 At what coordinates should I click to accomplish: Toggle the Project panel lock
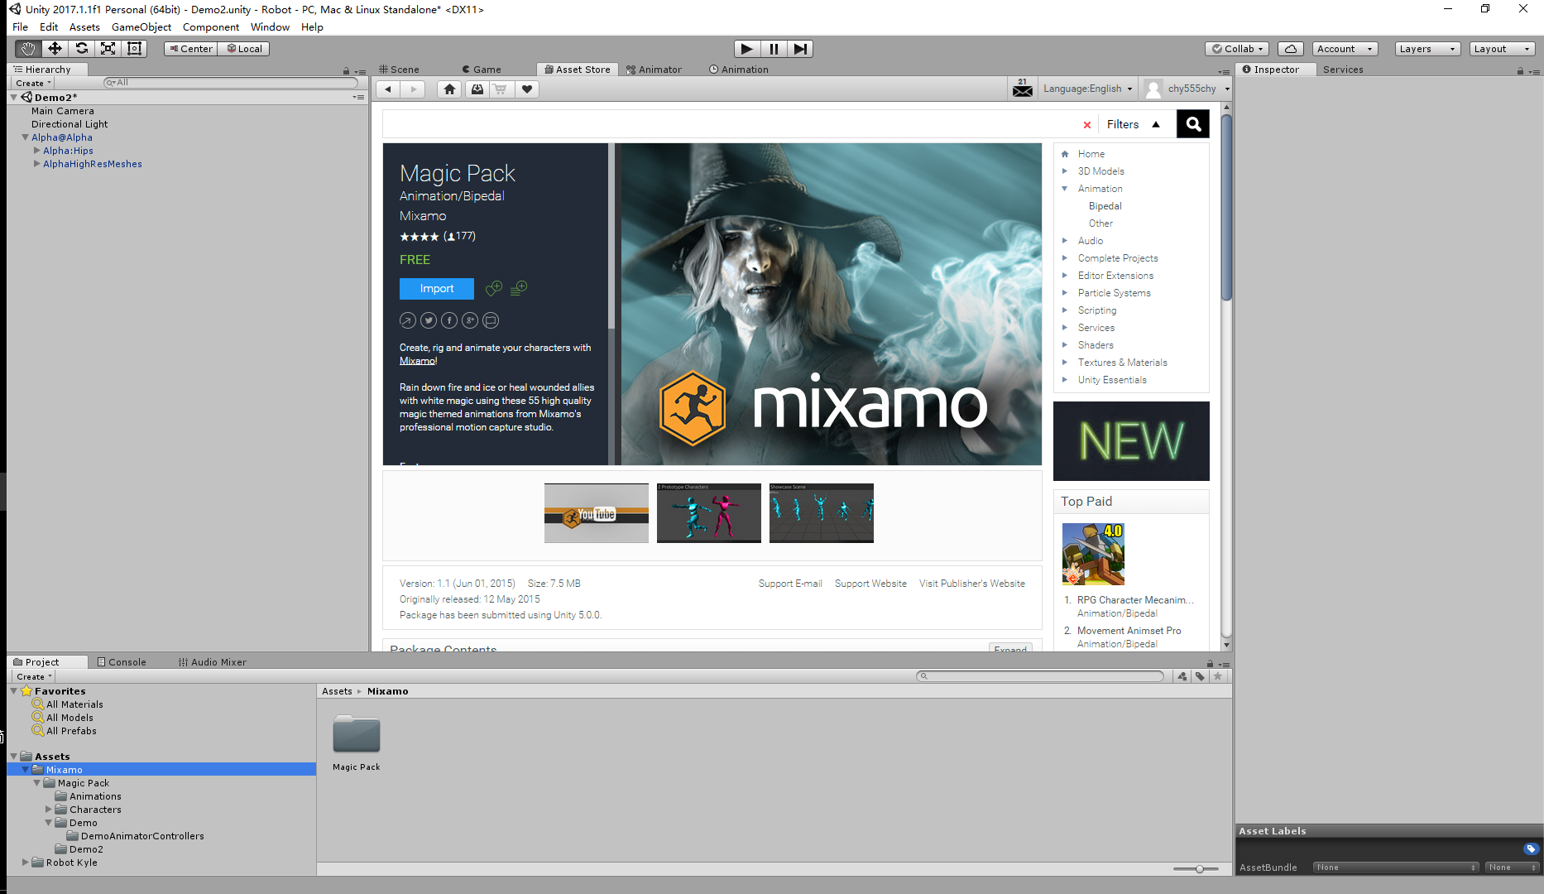tap(1210, 664)
